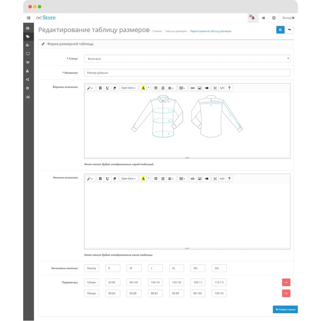Click the blue save button
The width and height of the screenshot is (321, 321).
tap(280, 30)
